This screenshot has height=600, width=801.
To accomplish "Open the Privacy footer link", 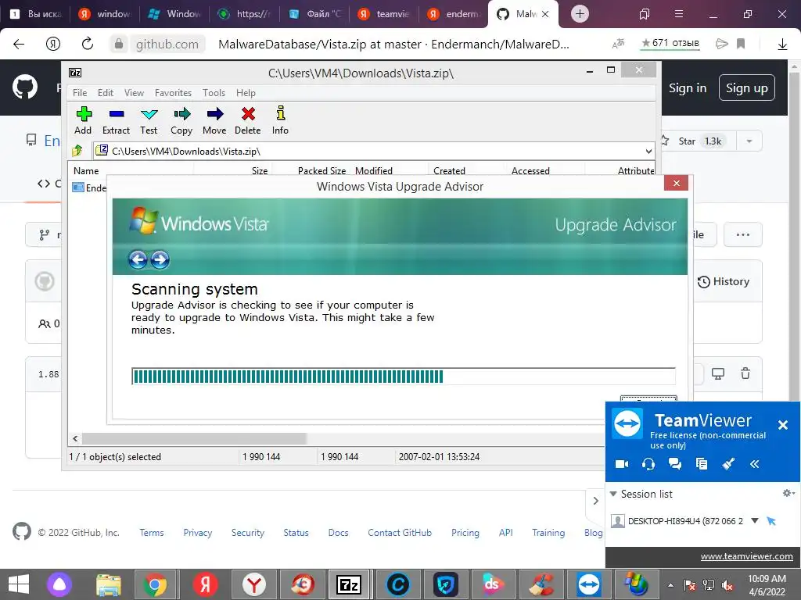I will (x=198, y=532).
